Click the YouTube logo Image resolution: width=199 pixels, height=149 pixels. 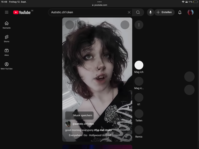22,12
